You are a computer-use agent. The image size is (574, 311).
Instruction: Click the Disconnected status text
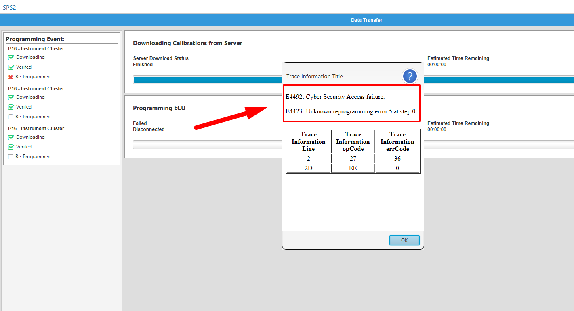149,129
